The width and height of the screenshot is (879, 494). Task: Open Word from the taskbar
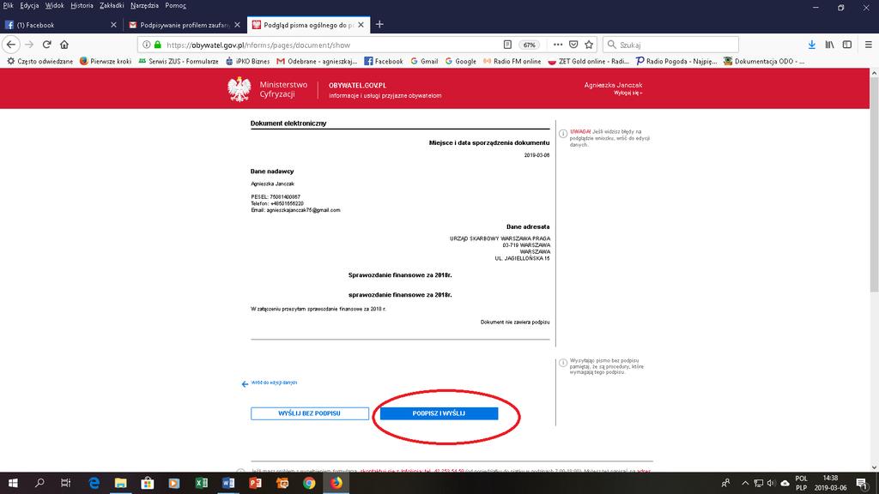228,483
